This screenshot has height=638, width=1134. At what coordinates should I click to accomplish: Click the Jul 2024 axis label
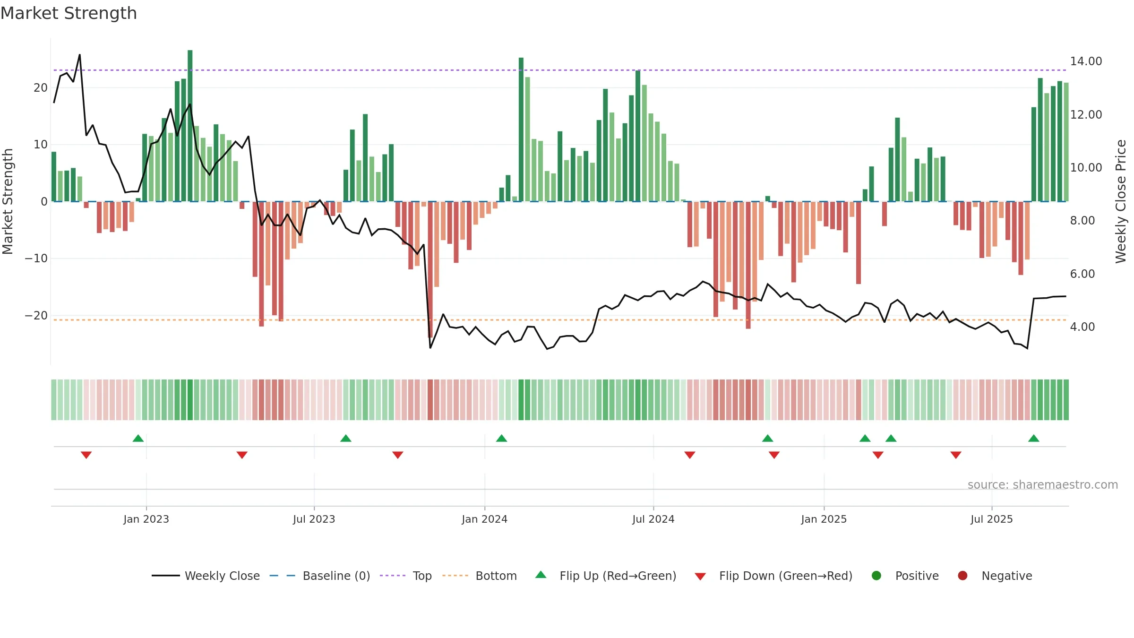coord(653,519)
